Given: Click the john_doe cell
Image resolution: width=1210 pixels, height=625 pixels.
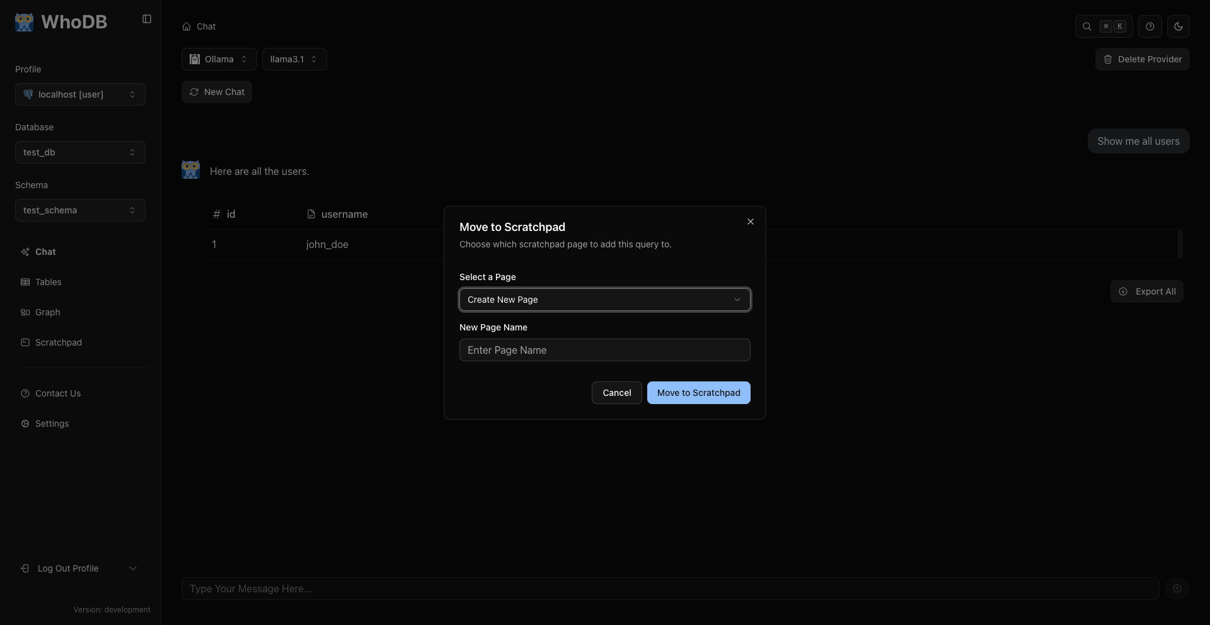Looking at the screenshot, I should click(327, 244).
